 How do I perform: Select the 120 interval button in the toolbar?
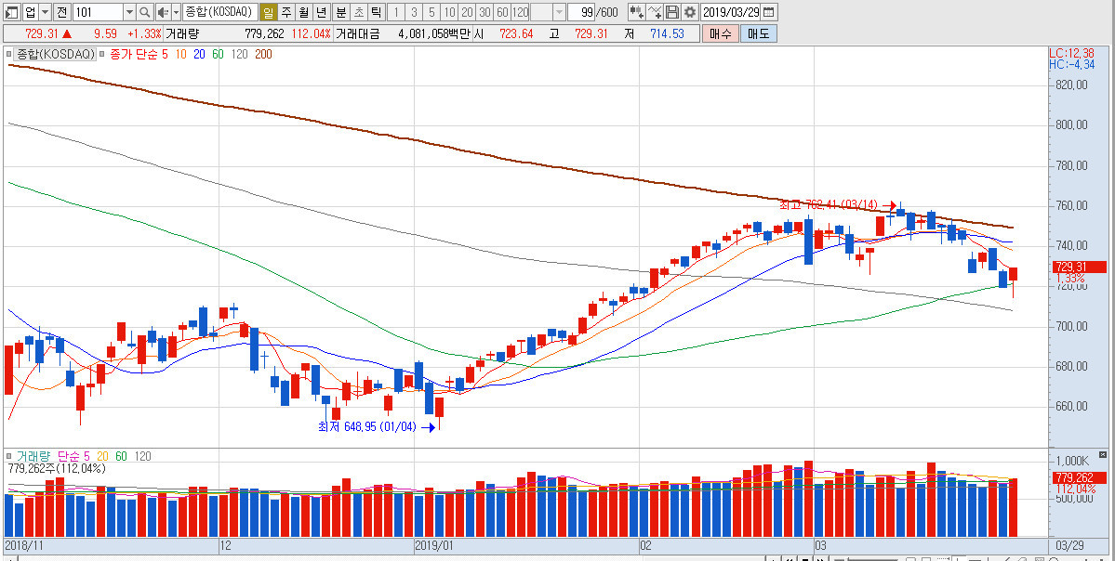click(521, 12)
